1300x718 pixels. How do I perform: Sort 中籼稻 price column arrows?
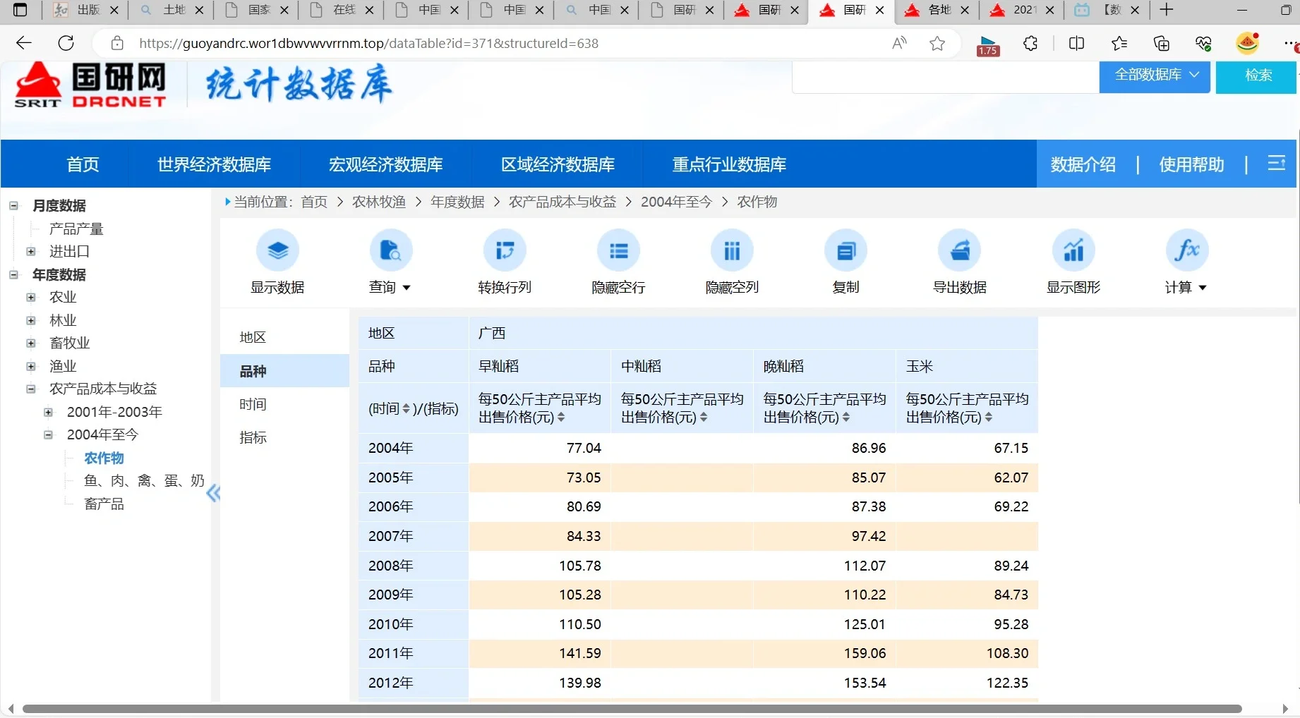click(x=704, y=418)
